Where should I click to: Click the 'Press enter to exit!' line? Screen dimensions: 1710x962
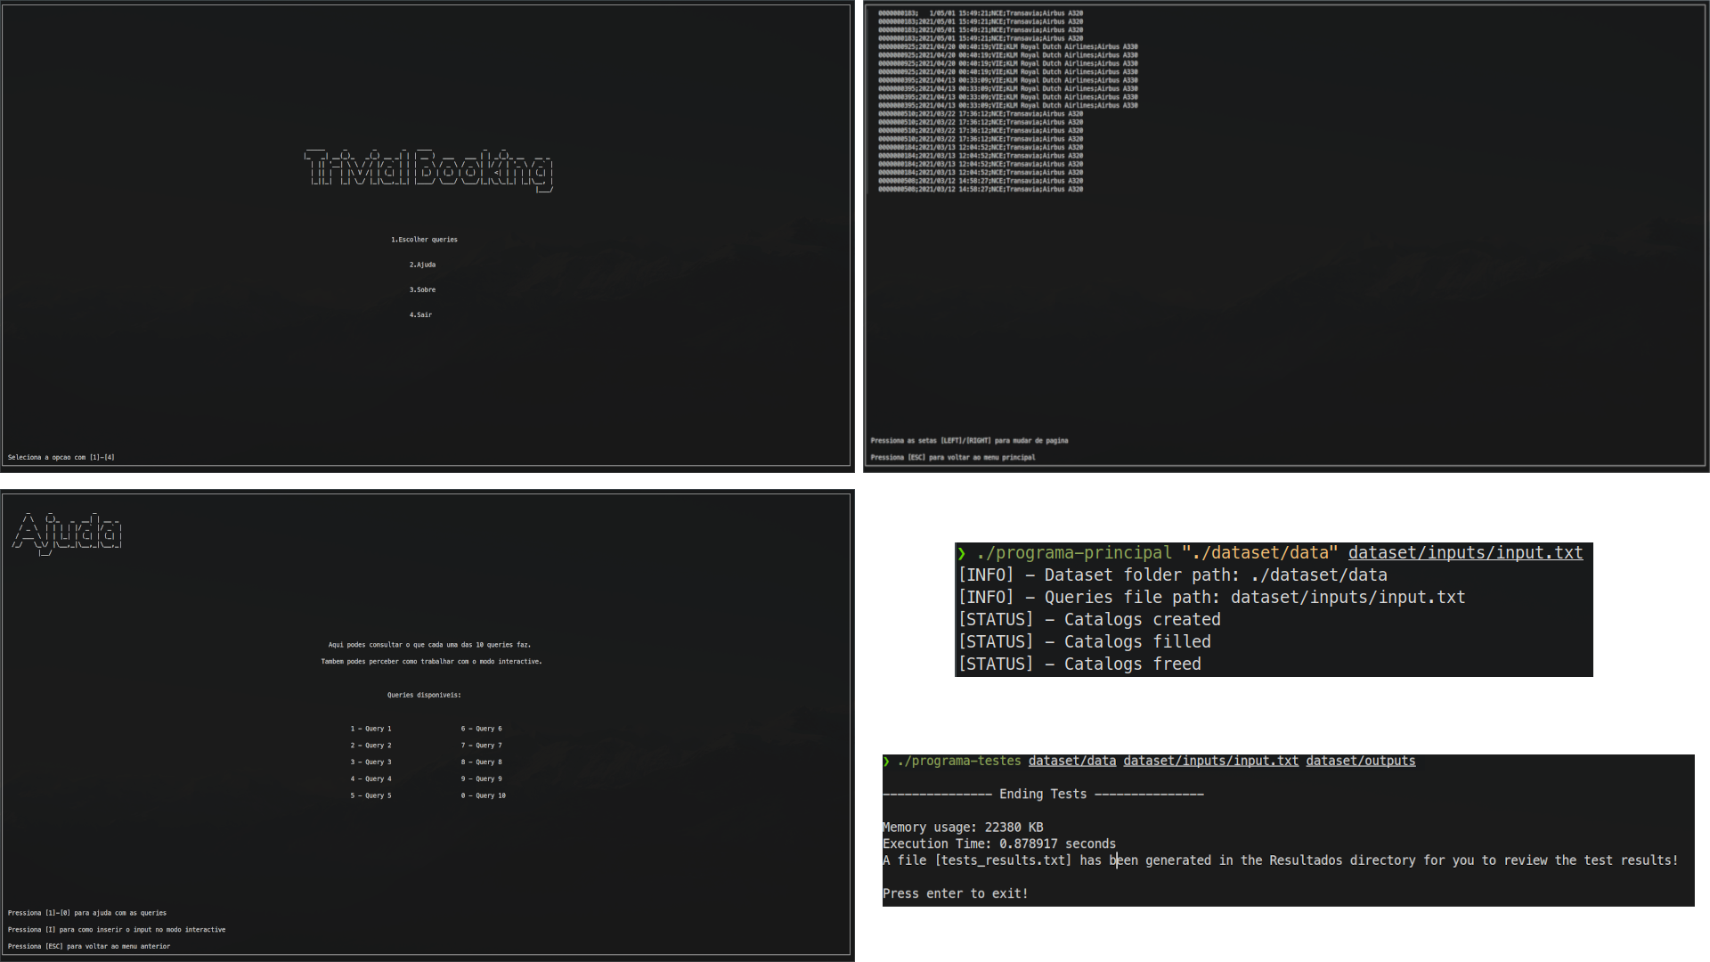(x=955, y=893)
